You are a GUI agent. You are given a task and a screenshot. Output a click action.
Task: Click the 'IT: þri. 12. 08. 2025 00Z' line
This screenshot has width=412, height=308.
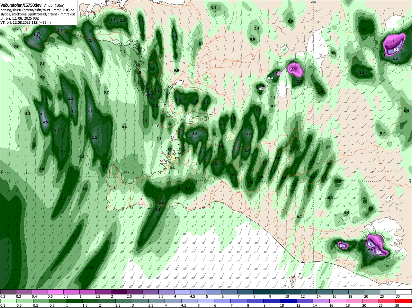click(20, 18)
